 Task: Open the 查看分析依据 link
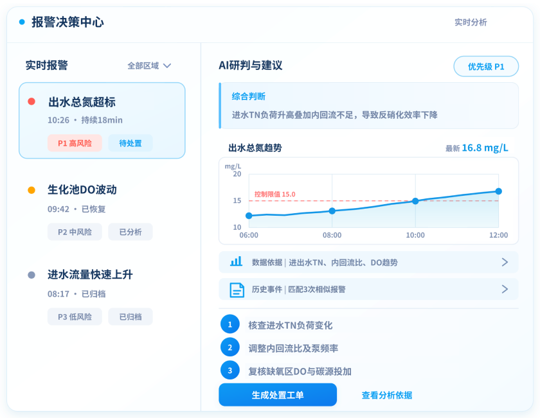[x=387, y=396]
